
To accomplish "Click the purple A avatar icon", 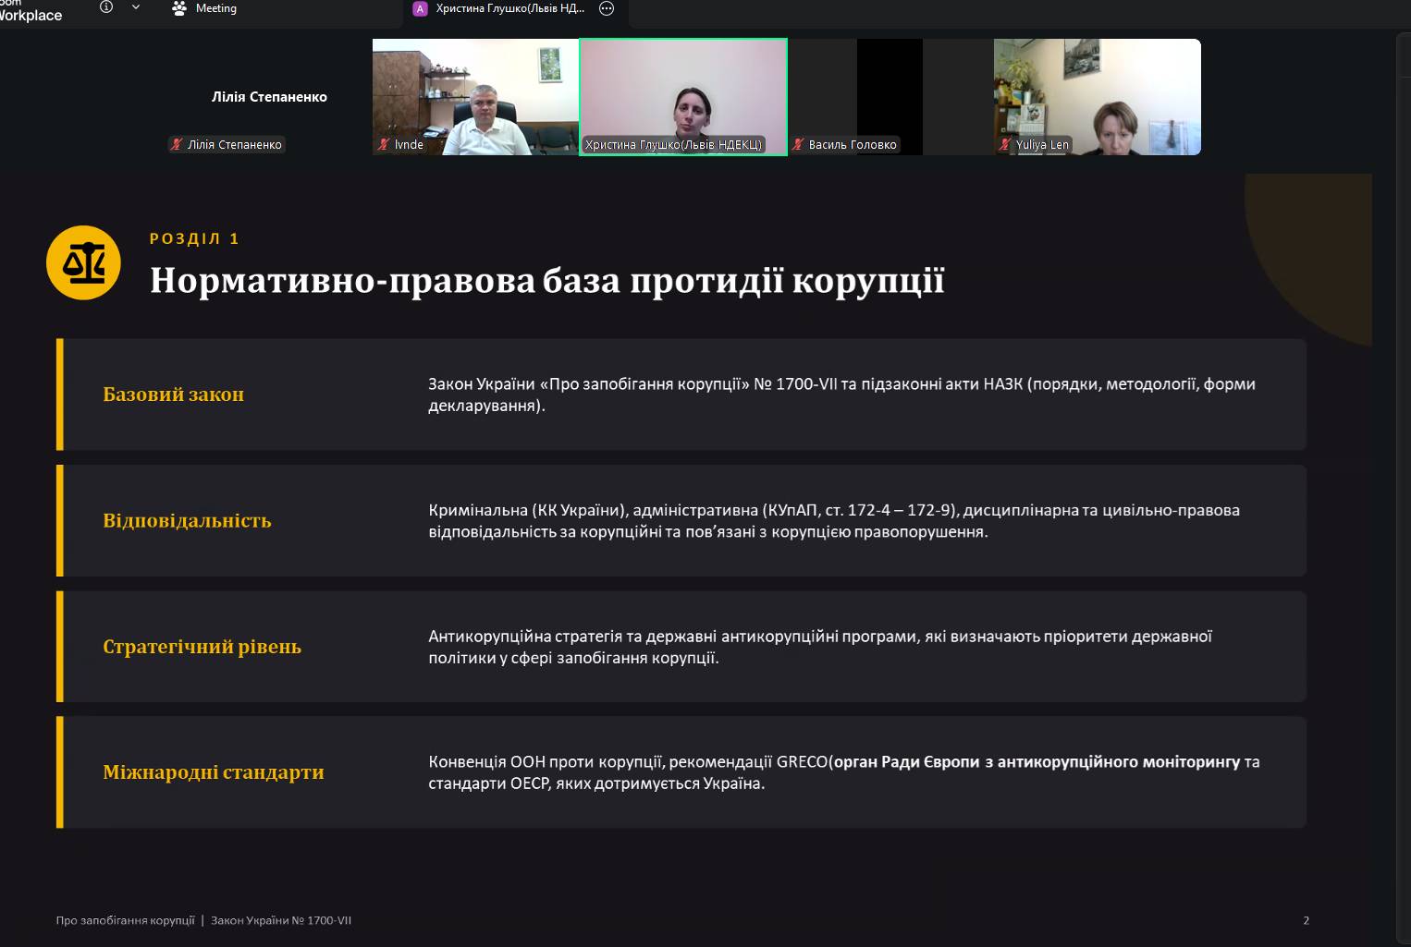I will click(420, 9).
